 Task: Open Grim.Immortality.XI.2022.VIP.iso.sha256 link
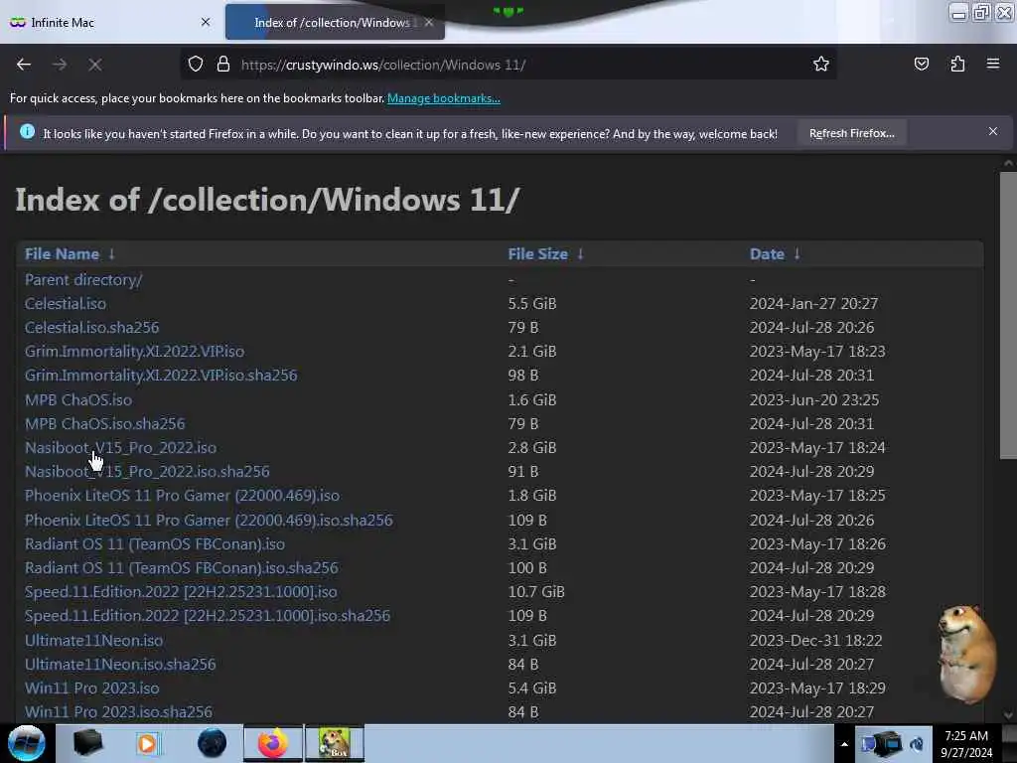[161, 375]
